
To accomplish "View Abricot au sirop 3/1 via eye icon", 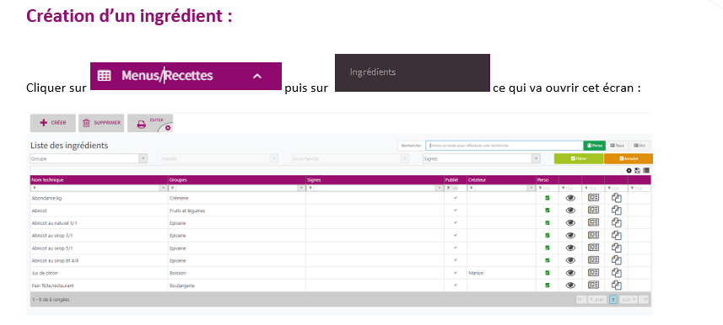I will (570, 235).
